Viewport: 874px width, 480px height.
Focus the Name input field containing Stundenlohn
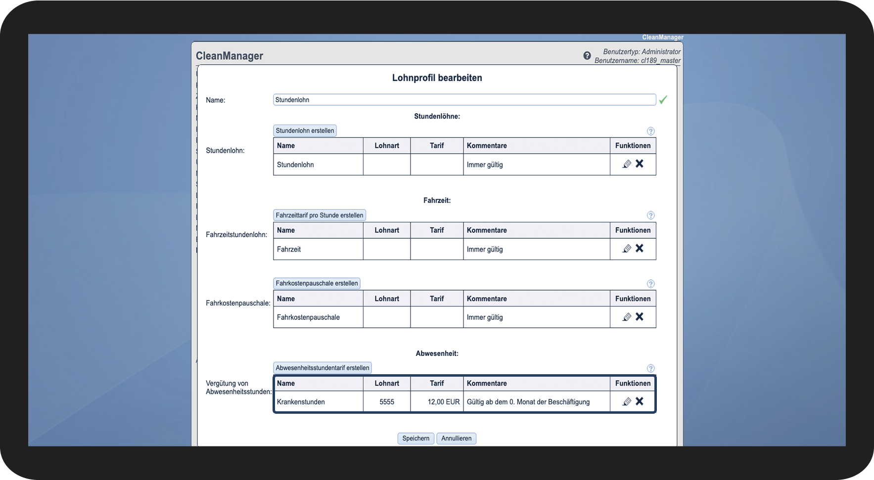click(464, 100)
